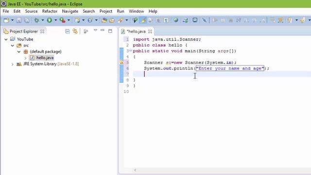Open the Search menu
Screen dimensions: 311x175
pyautogui.click(x=88, y=11)
